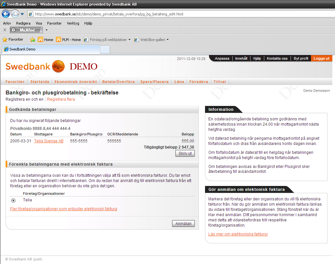
Task: Click Hjälp in Swedbank top bar
Action: pyautogui.click(x=257, y=58)
